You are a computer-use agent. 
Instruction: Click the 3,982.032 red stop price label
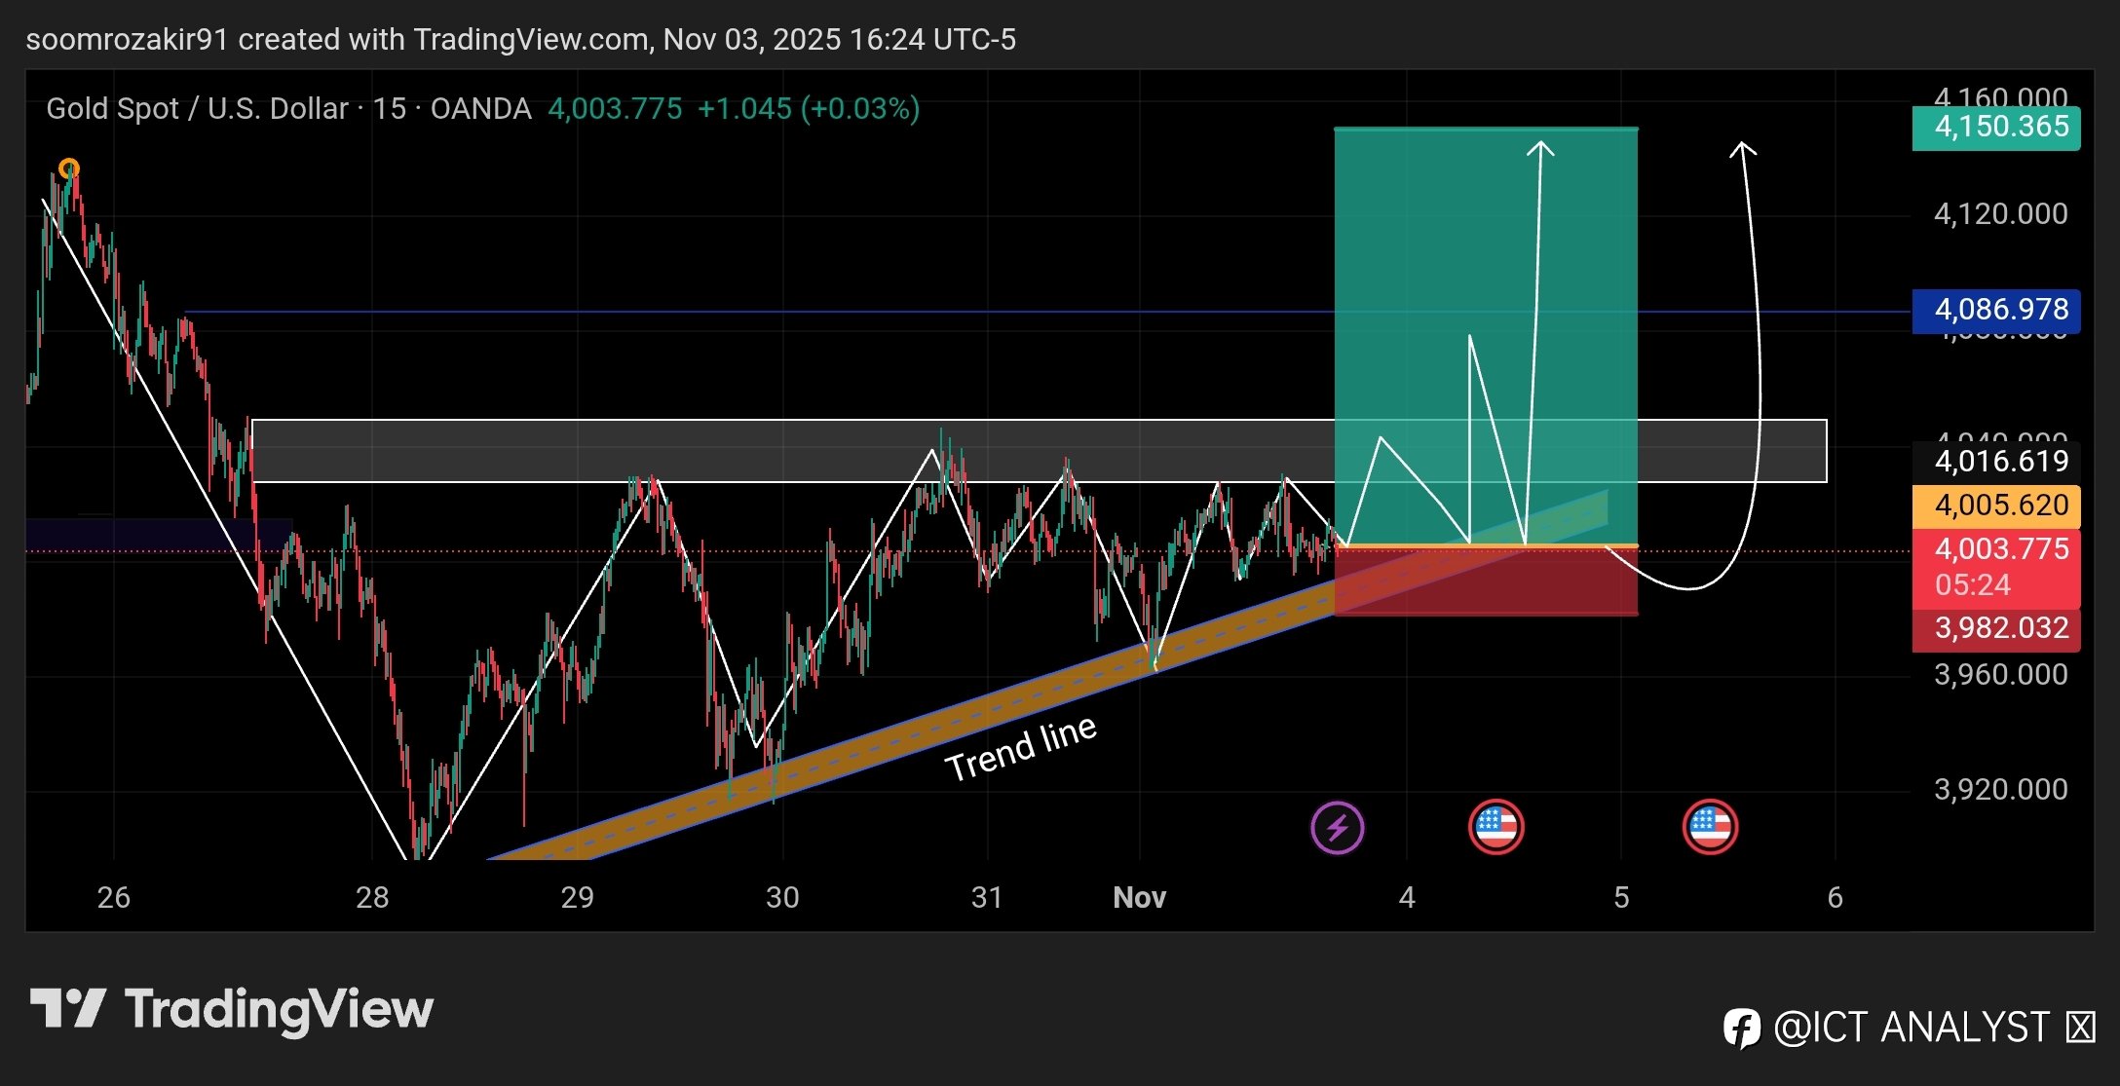click(x=1996, y=629)
